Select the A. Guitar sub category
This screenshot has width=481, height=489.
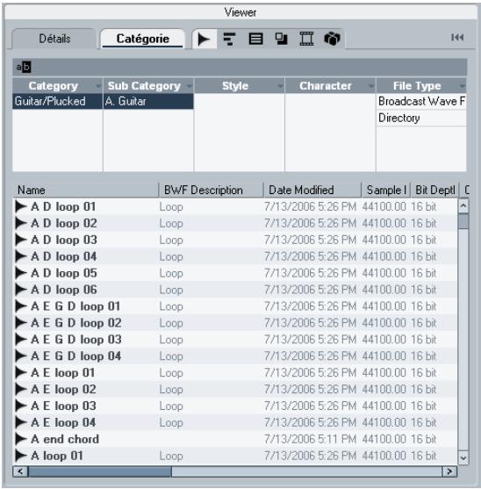[148, 101]
